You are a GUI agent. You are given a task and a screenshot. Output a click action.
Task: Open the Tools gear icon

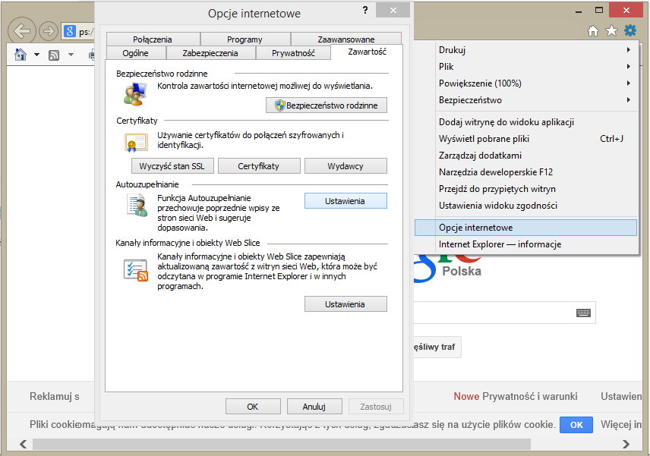click(x=630, y=30)
